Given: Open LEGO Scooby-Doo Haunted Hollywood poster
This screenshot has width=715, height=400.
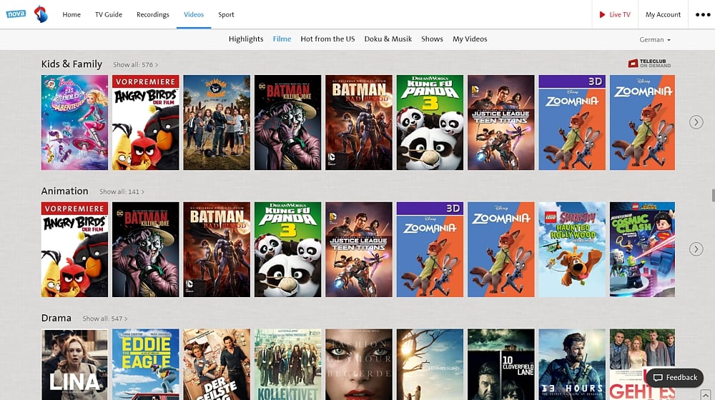Looking at the screenshot, I should tap(572, 250).
